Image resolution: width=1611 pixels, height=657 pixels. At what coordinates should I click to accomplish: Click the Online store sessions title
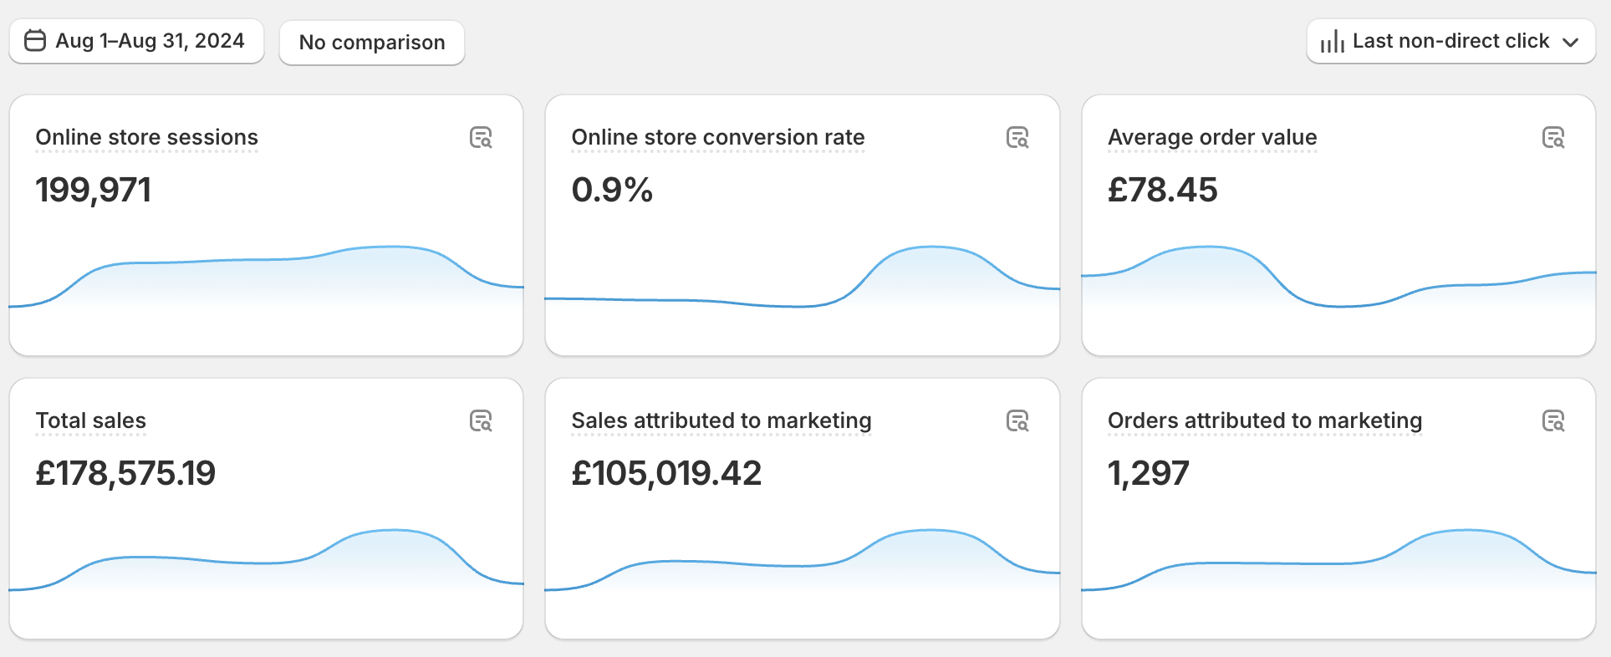[x=146, y=137]
